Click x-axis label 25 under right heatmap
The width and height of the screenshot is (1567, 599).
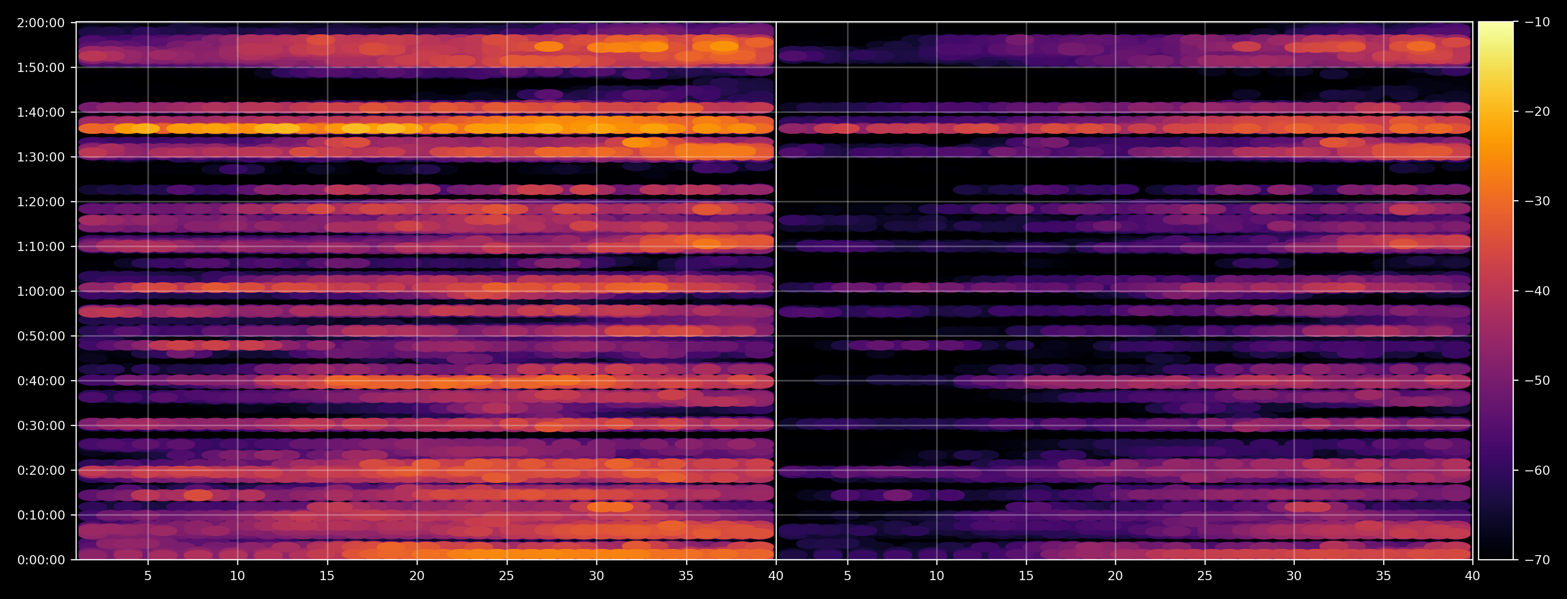[1204, 576]
